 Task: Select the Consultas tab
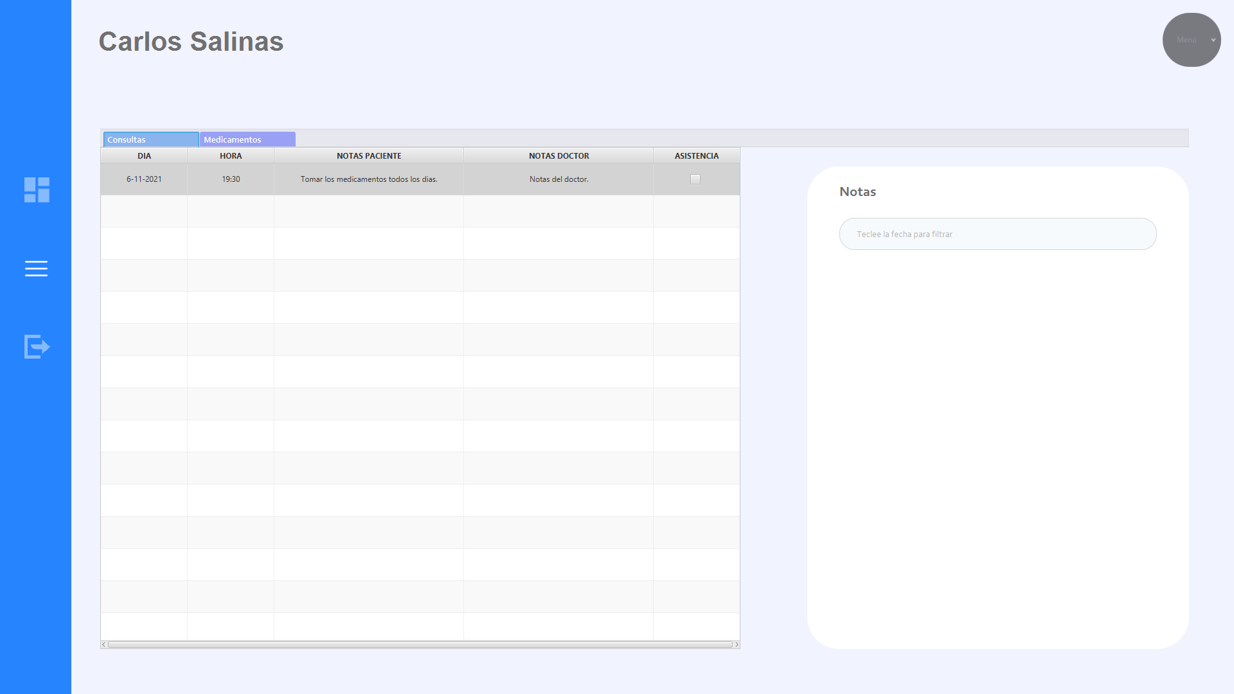pyautogui.click(x=150, y=139)
